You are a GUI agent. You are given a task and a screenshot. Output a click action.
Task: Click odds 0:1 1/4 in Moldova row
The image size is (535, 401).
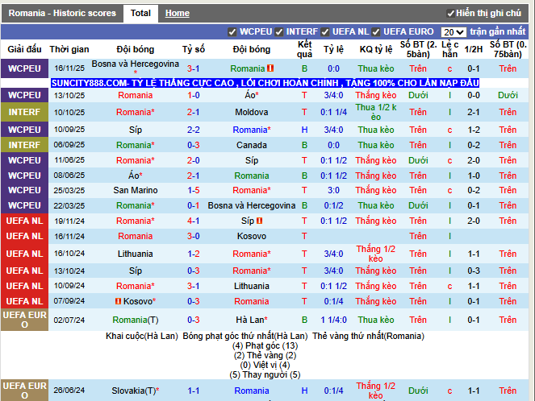point(333,113)
